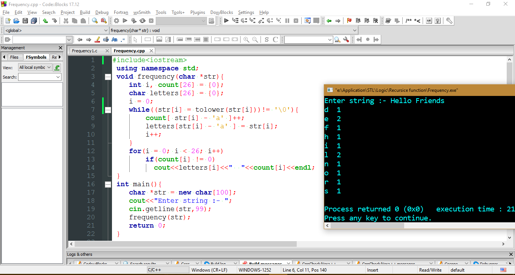
Task: Open the Fortran menu
Action: click(121, 12)
